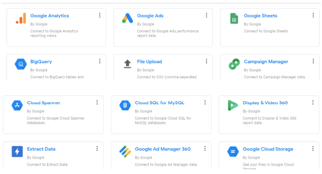Click the Google Analytics bar chart icon

pyautogui.click(x=21, y=18)
